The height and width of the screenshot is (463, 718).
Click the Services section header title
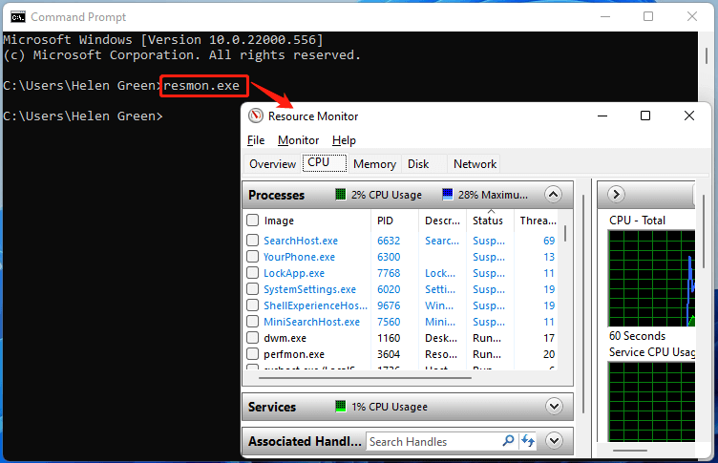(x=272, y=407)
